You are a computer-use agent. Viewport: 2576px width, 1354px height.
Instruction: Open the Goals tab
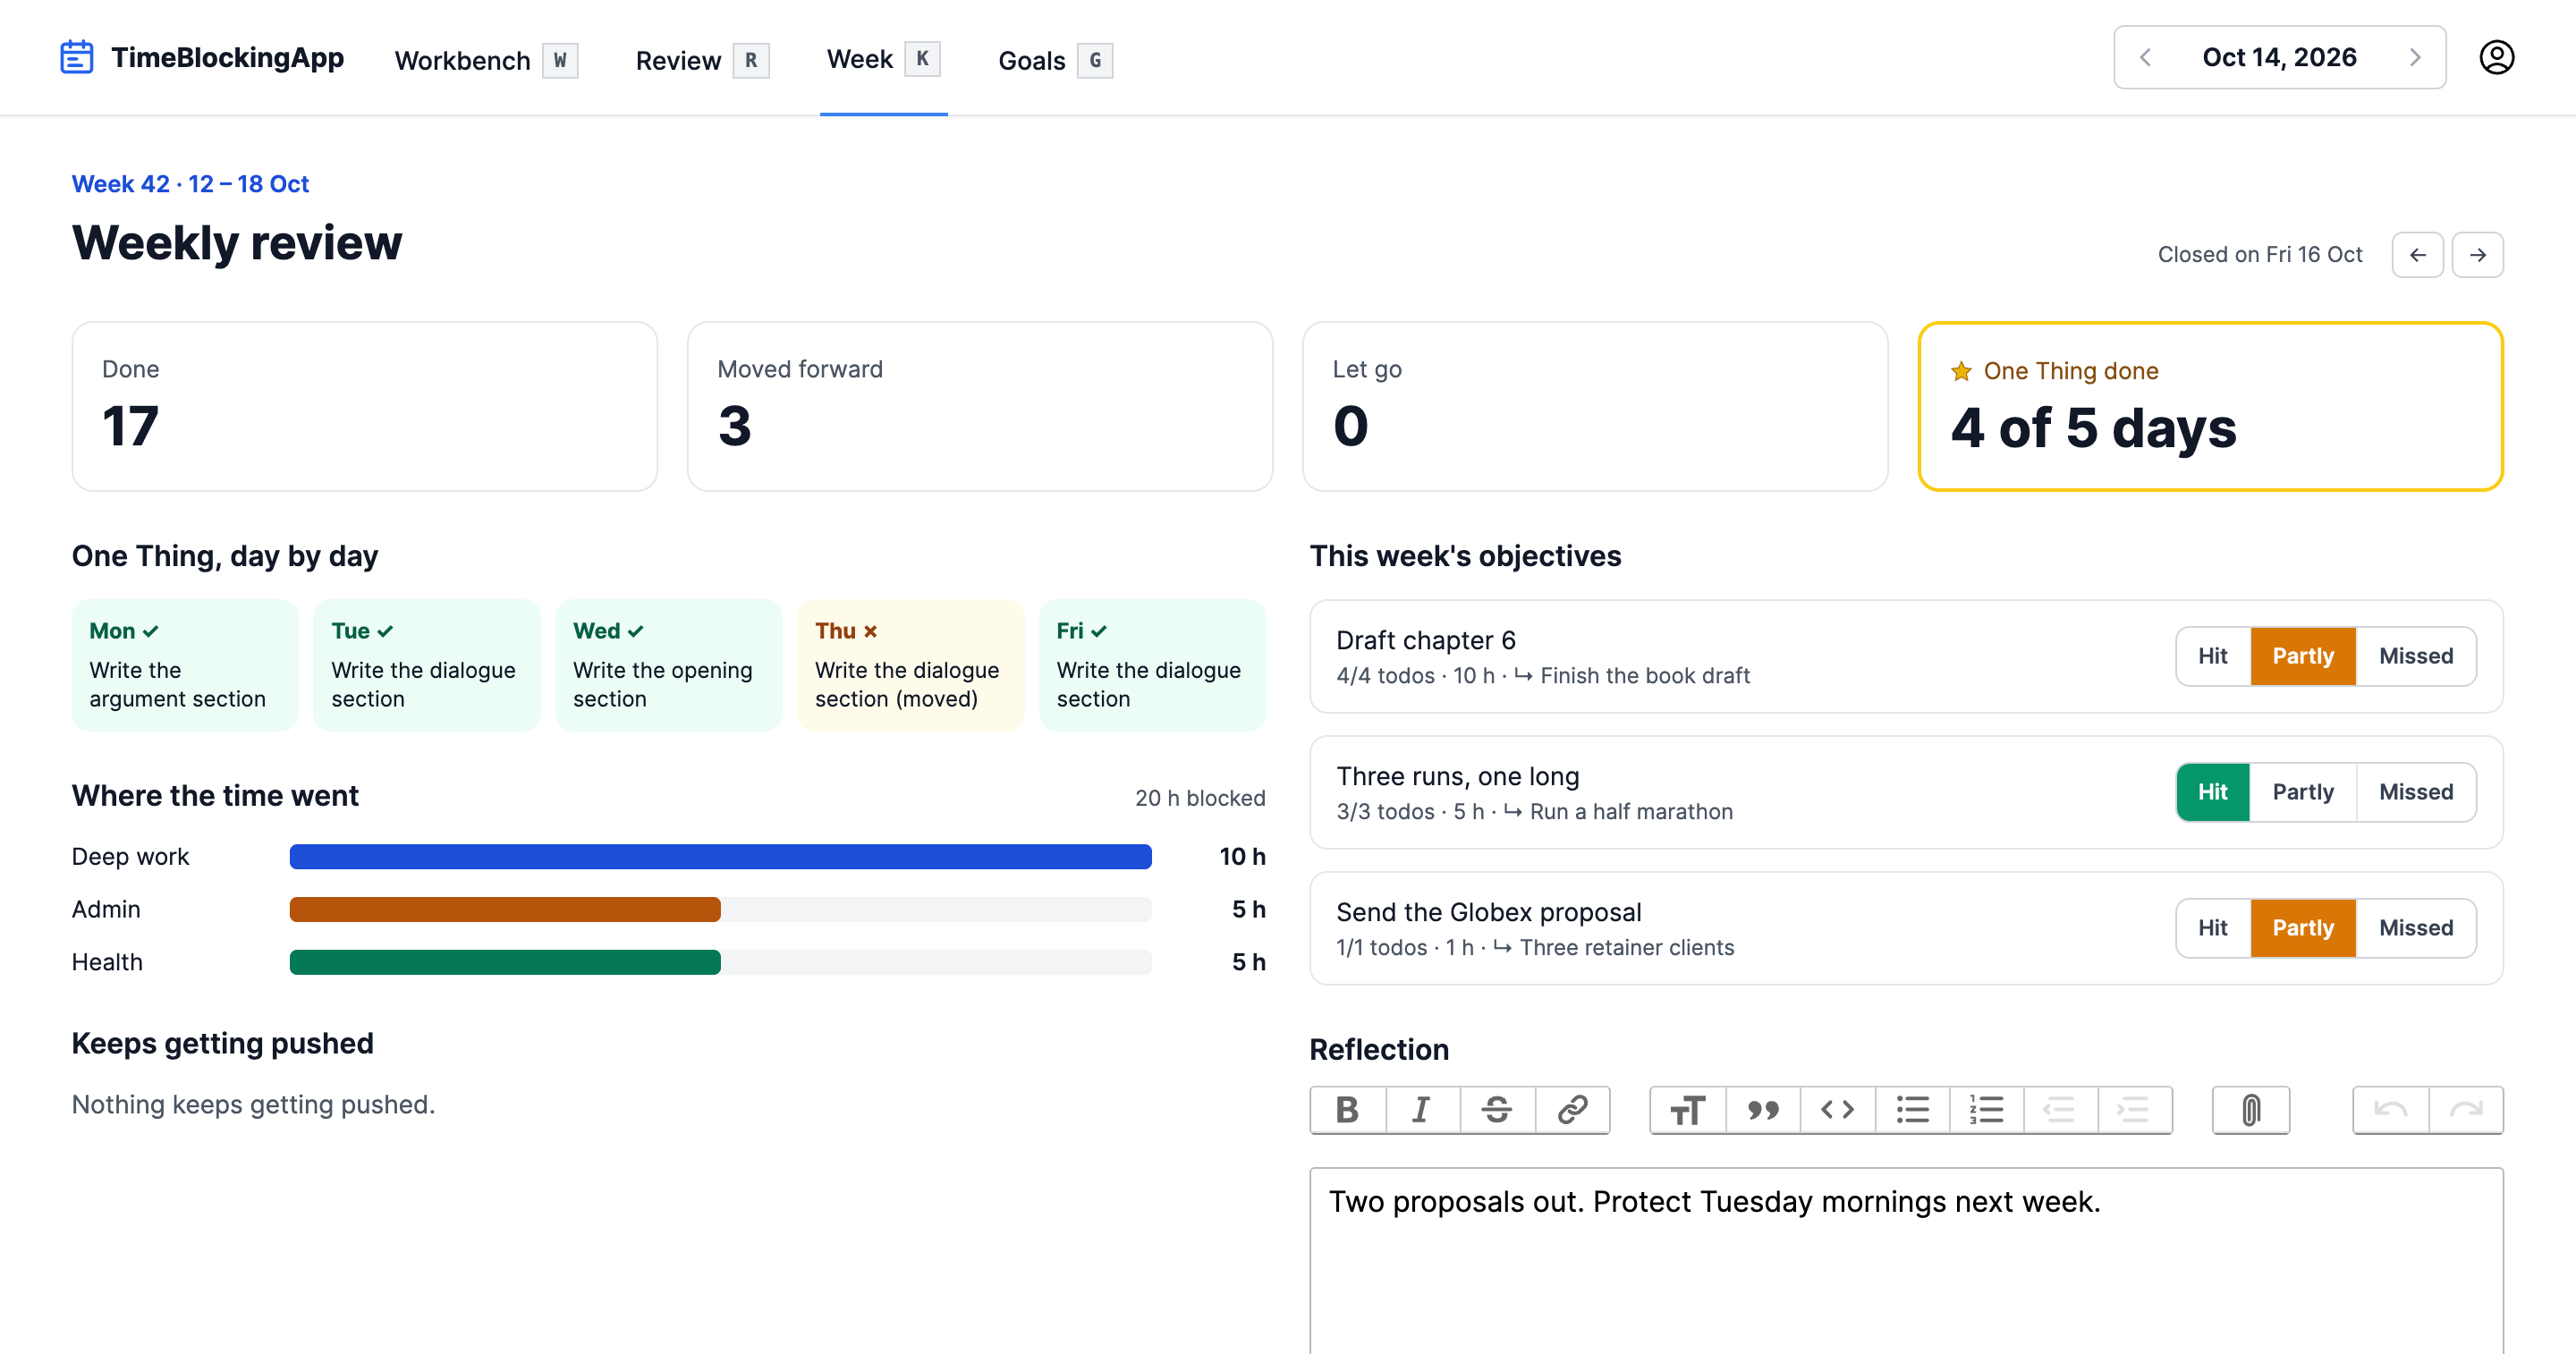tap(1055, 60)
